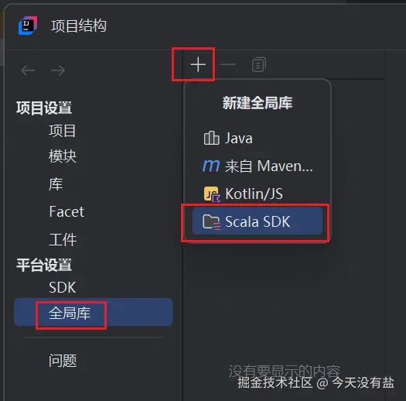Click the minus remove library icon
Image resolution: width=406 pixels, height=401 pixels.
[x=228, y=64]
